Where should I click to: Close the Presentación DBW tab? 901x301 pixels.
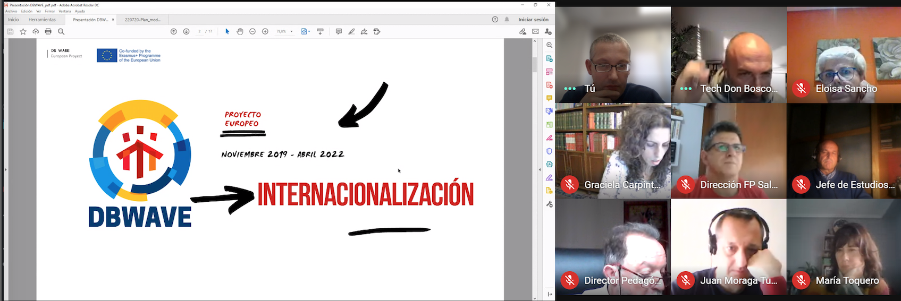pos(113,20)
